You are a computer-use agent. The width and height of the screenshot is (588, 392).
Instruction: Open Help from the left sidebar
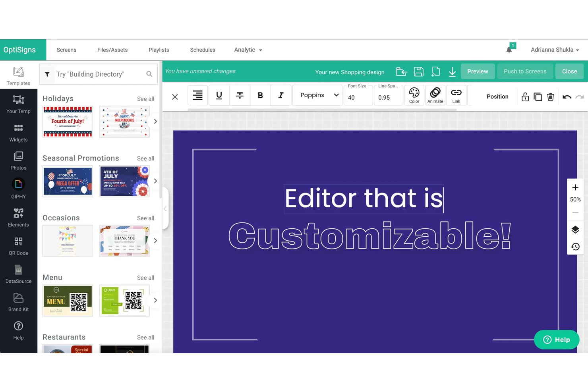tap(19, 330)
